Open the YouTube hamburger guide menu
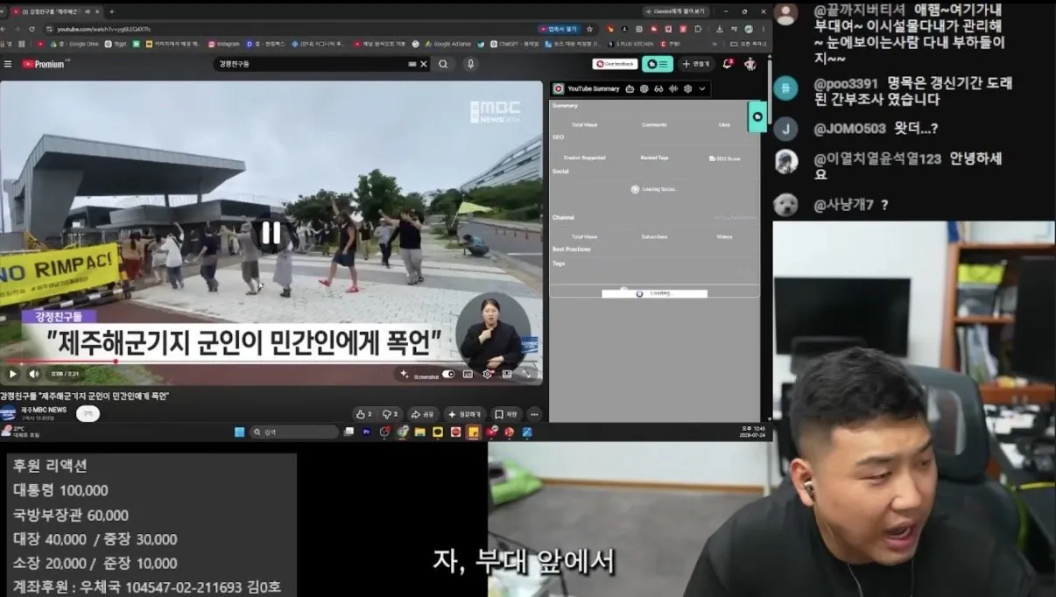Viewport: 1056px width, 597px height. coord(8,64)
